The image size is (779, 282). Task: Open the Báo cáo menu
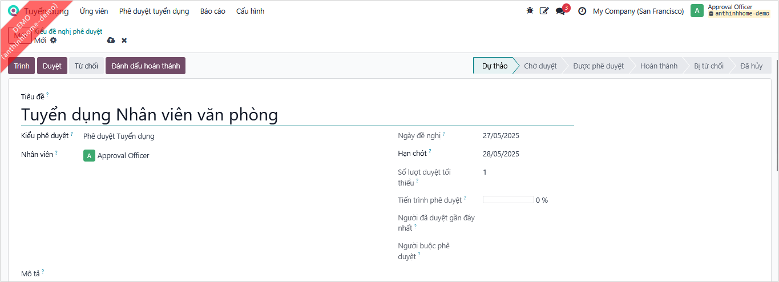[212, 11]
